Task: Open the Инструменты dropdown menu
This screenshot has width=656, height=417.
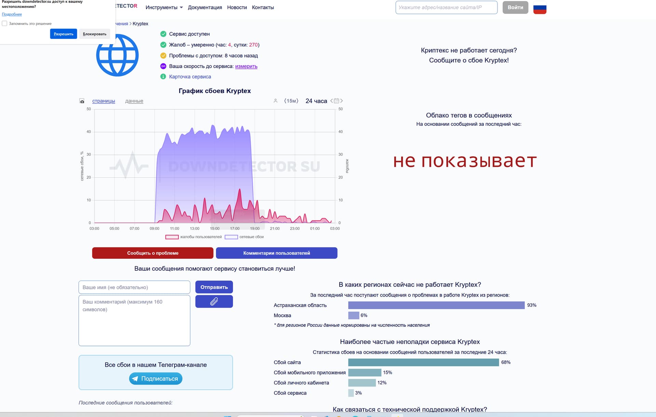Action: click(164, 8)
